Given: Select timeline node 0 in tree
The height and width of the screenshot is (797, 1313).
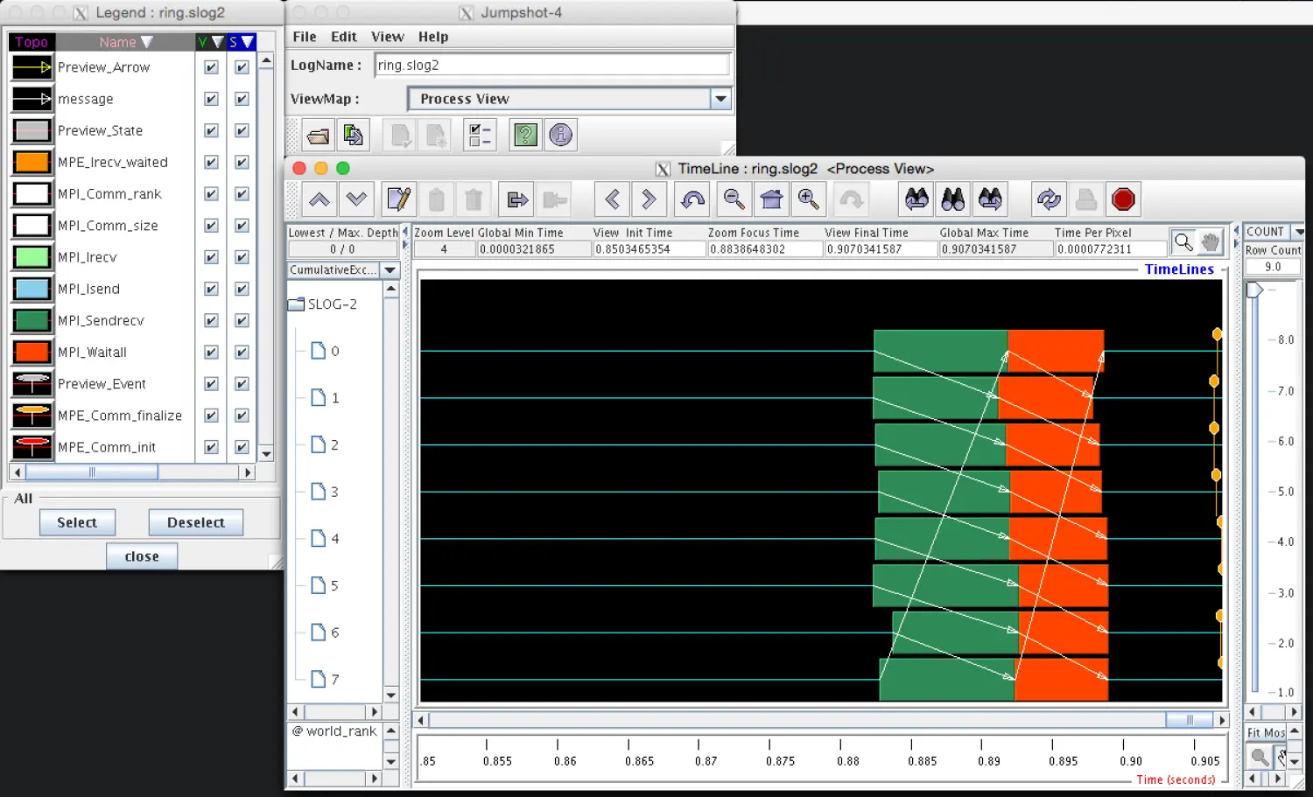Looking at the screenshot, I should 326,351.
